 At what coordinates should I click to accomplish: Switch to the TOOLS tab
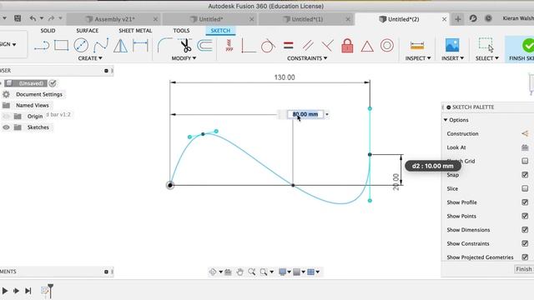click(181, 31)
